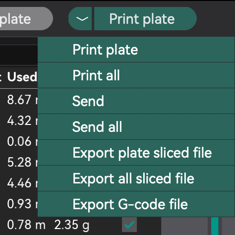235x235 pixels.
Task: Select Send all in the menu
Action: (136, 127)
